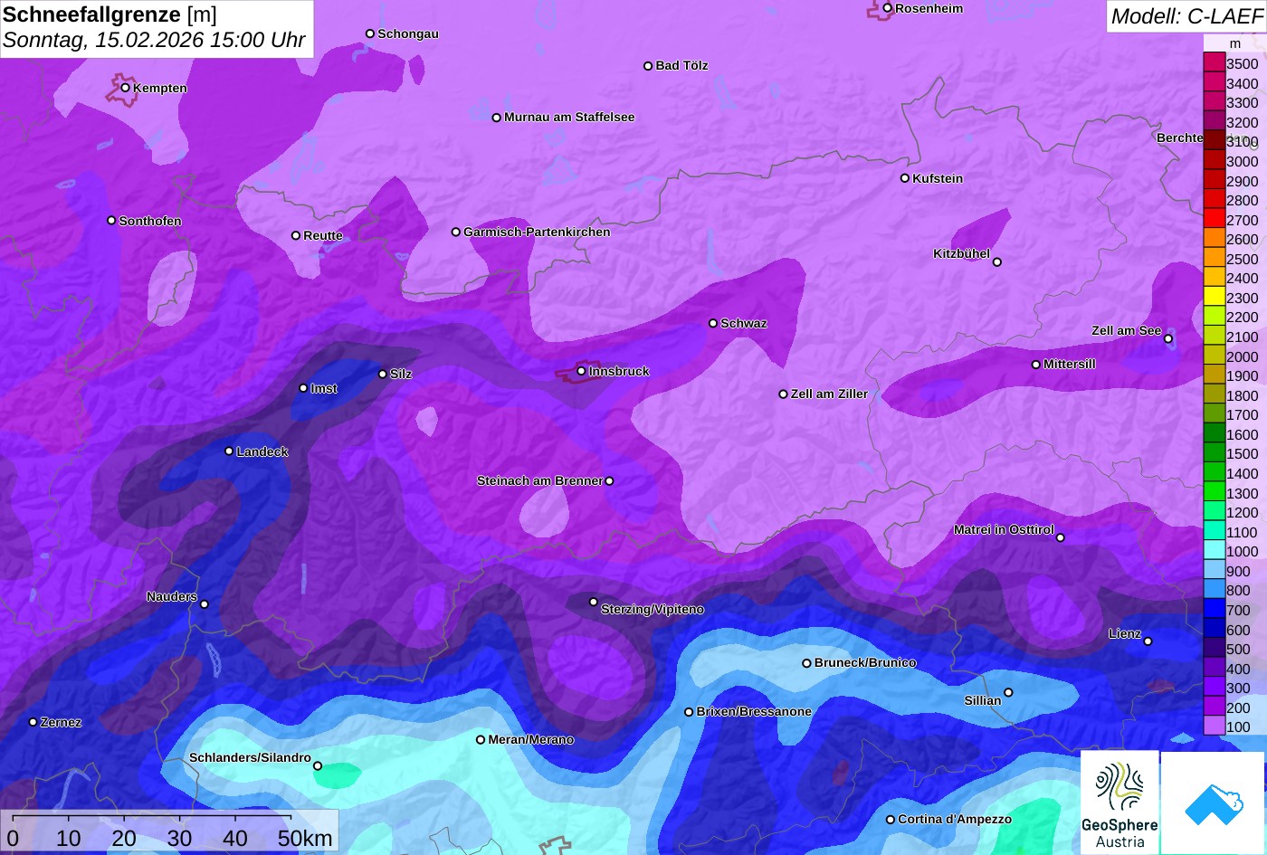
Task: Click the Zell am Ziller marker dot
Action: [784, 394]
